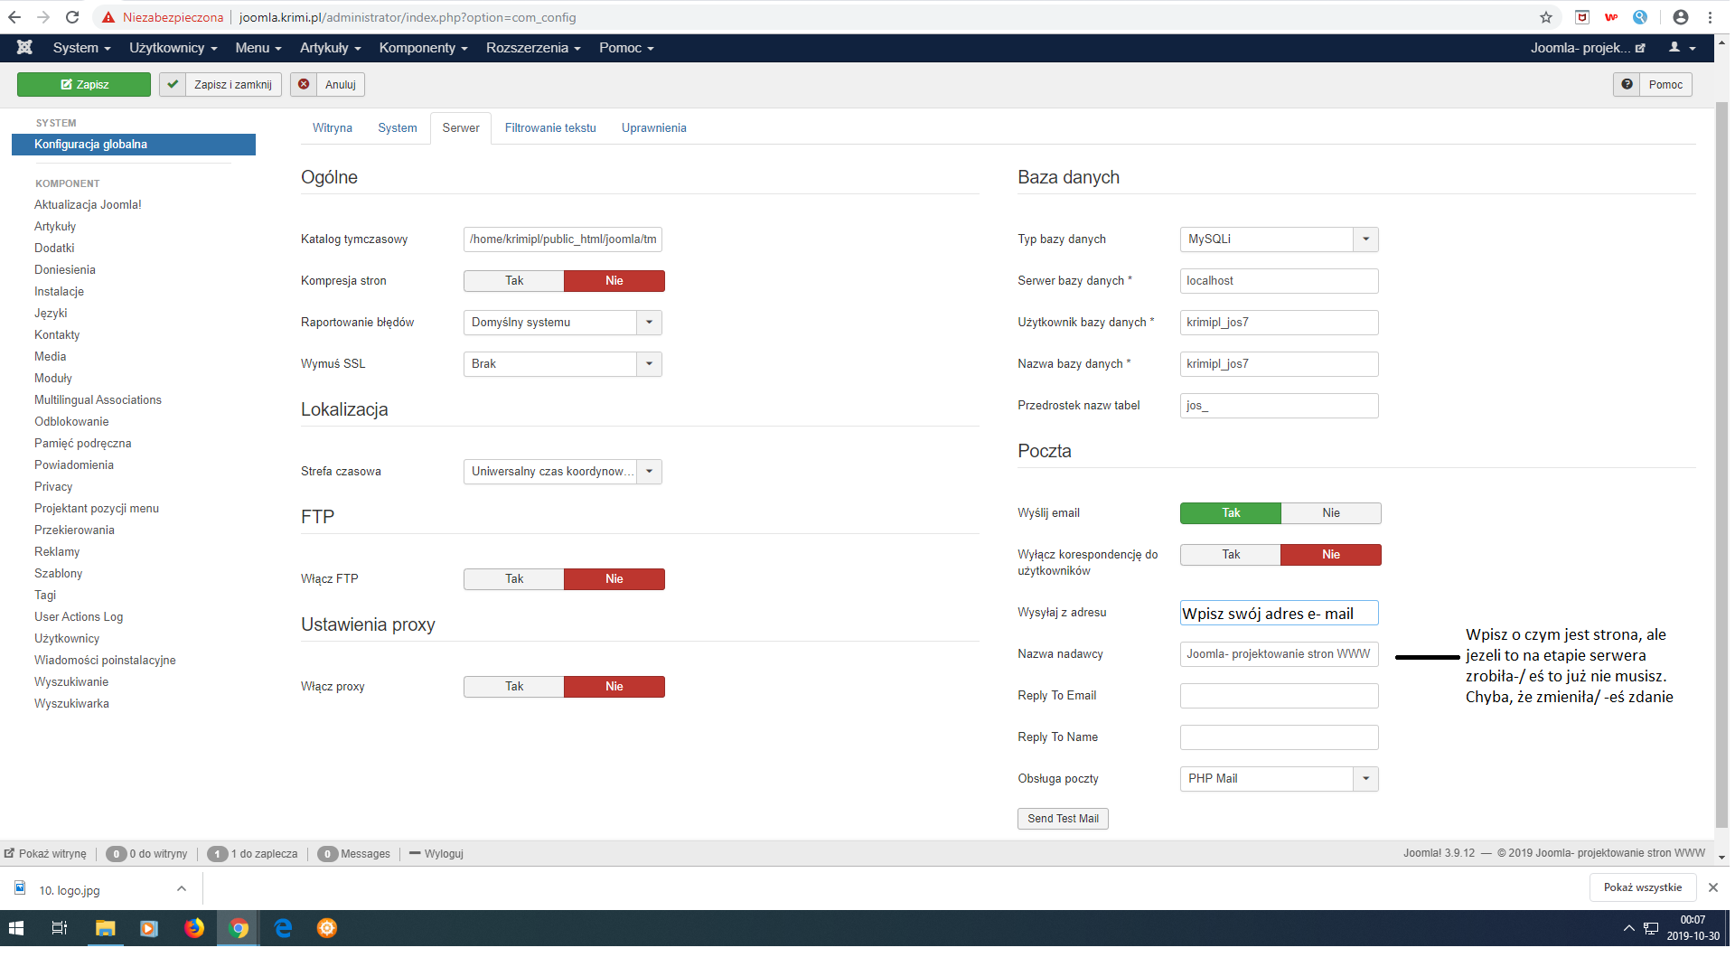Open Microsoft Edge from the taskbar

283,928
